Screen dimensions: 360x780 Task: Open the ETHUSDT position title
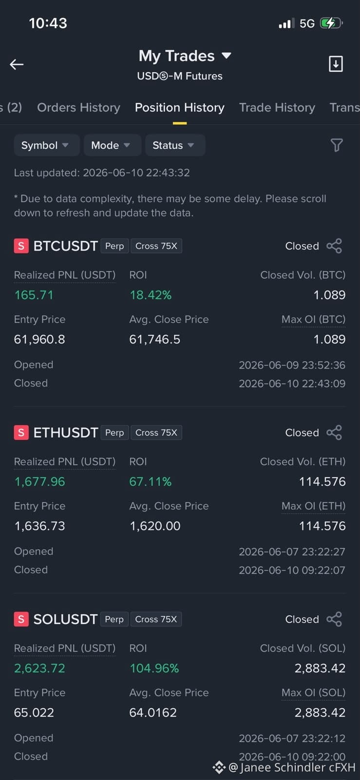(x=66, y=432)
